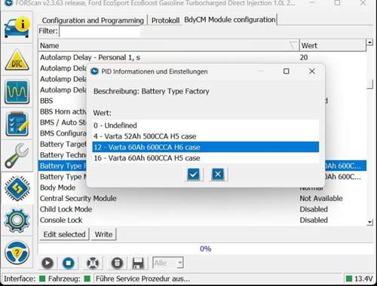Focus the Filter text field
This screenshot has width=377, height=286.
pyautogui.click(x=100, y=32)
